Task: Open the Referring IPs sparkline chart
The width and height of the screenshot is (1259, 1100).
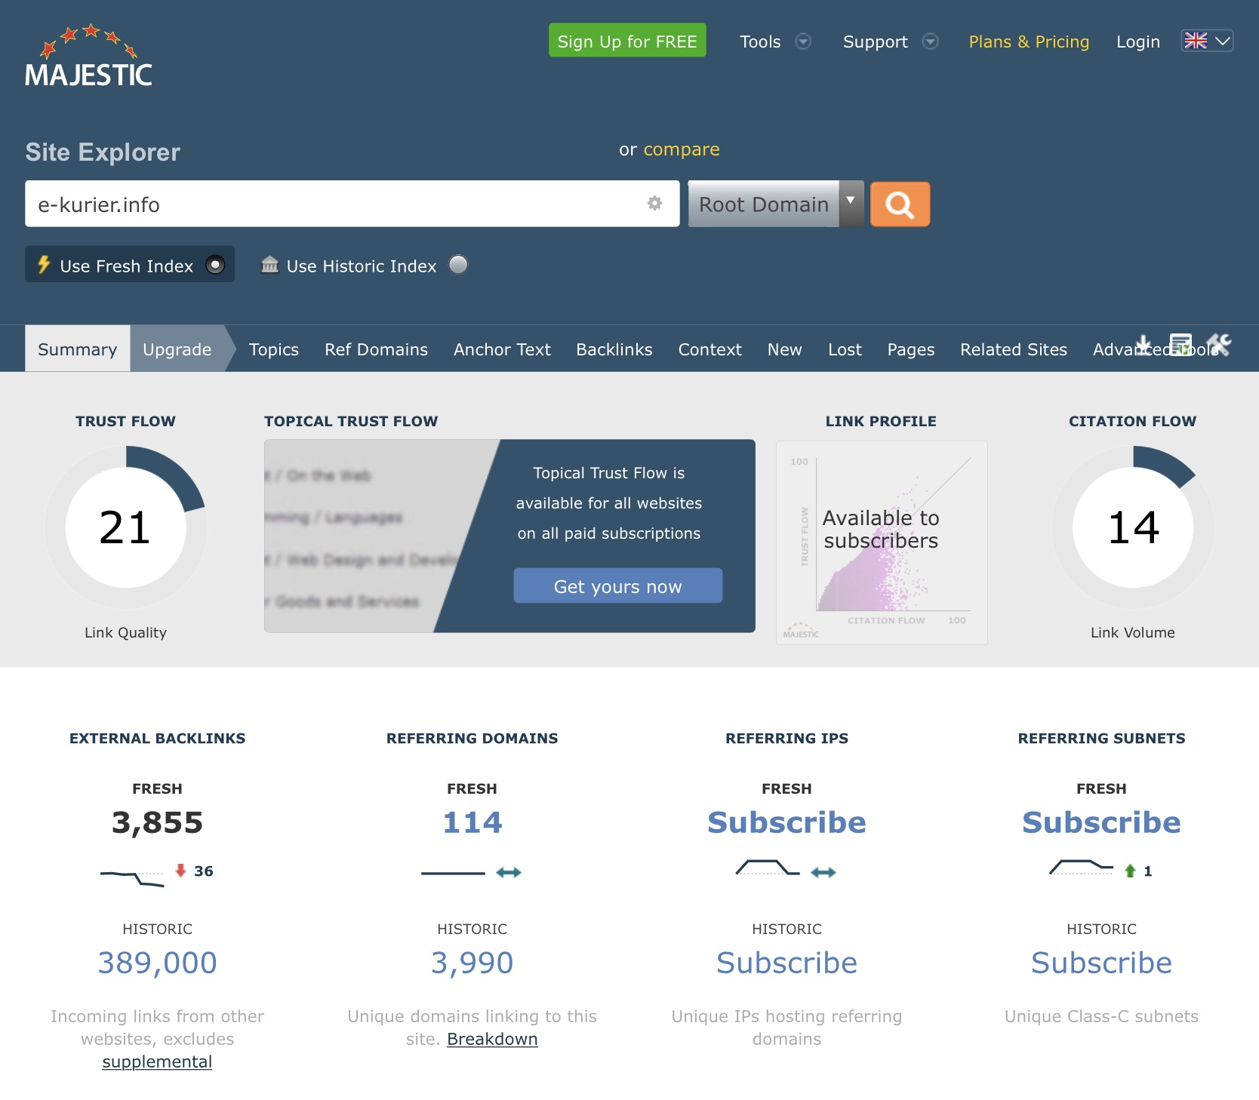Action: [768, 868]
